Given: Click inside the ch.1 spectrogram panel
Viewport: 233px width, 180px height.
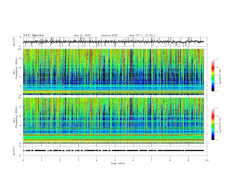Looking at the screenshot, I should (x=114, y=72).
